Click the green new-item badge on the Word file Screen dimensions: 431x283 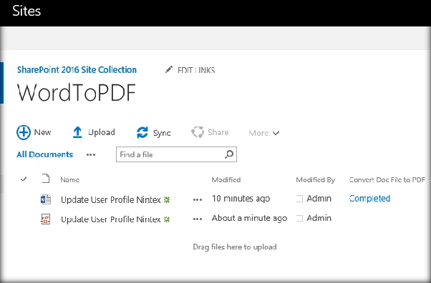tap(167, 200)
